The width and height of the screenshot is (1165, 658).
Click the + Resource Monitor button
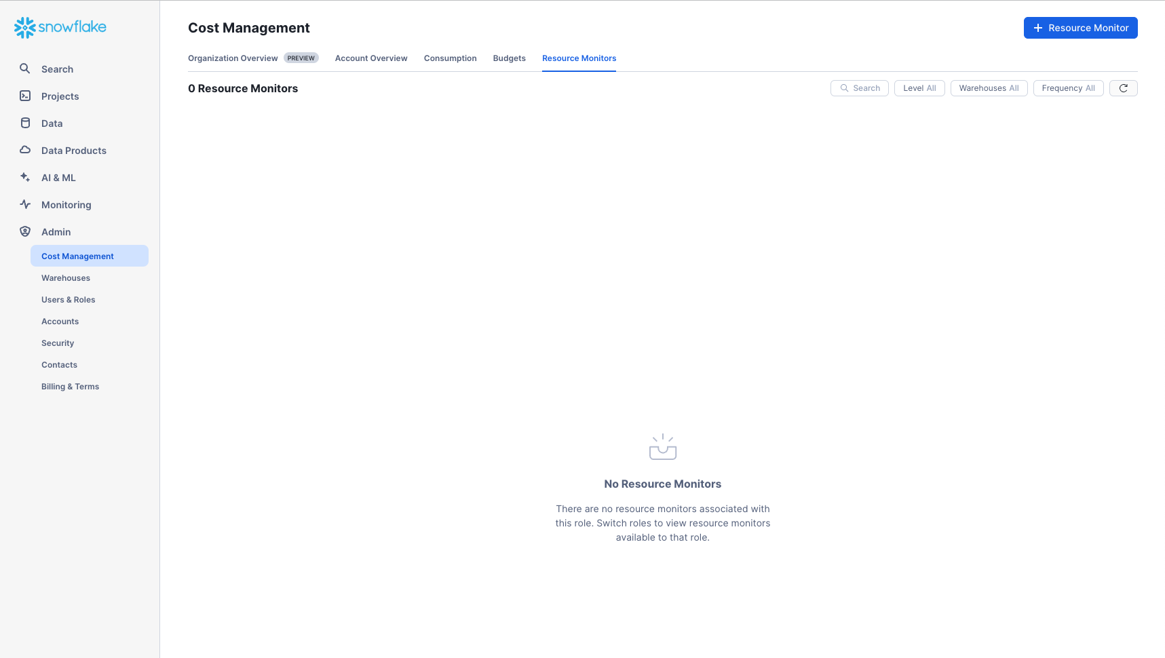[x=1080, y=28]
